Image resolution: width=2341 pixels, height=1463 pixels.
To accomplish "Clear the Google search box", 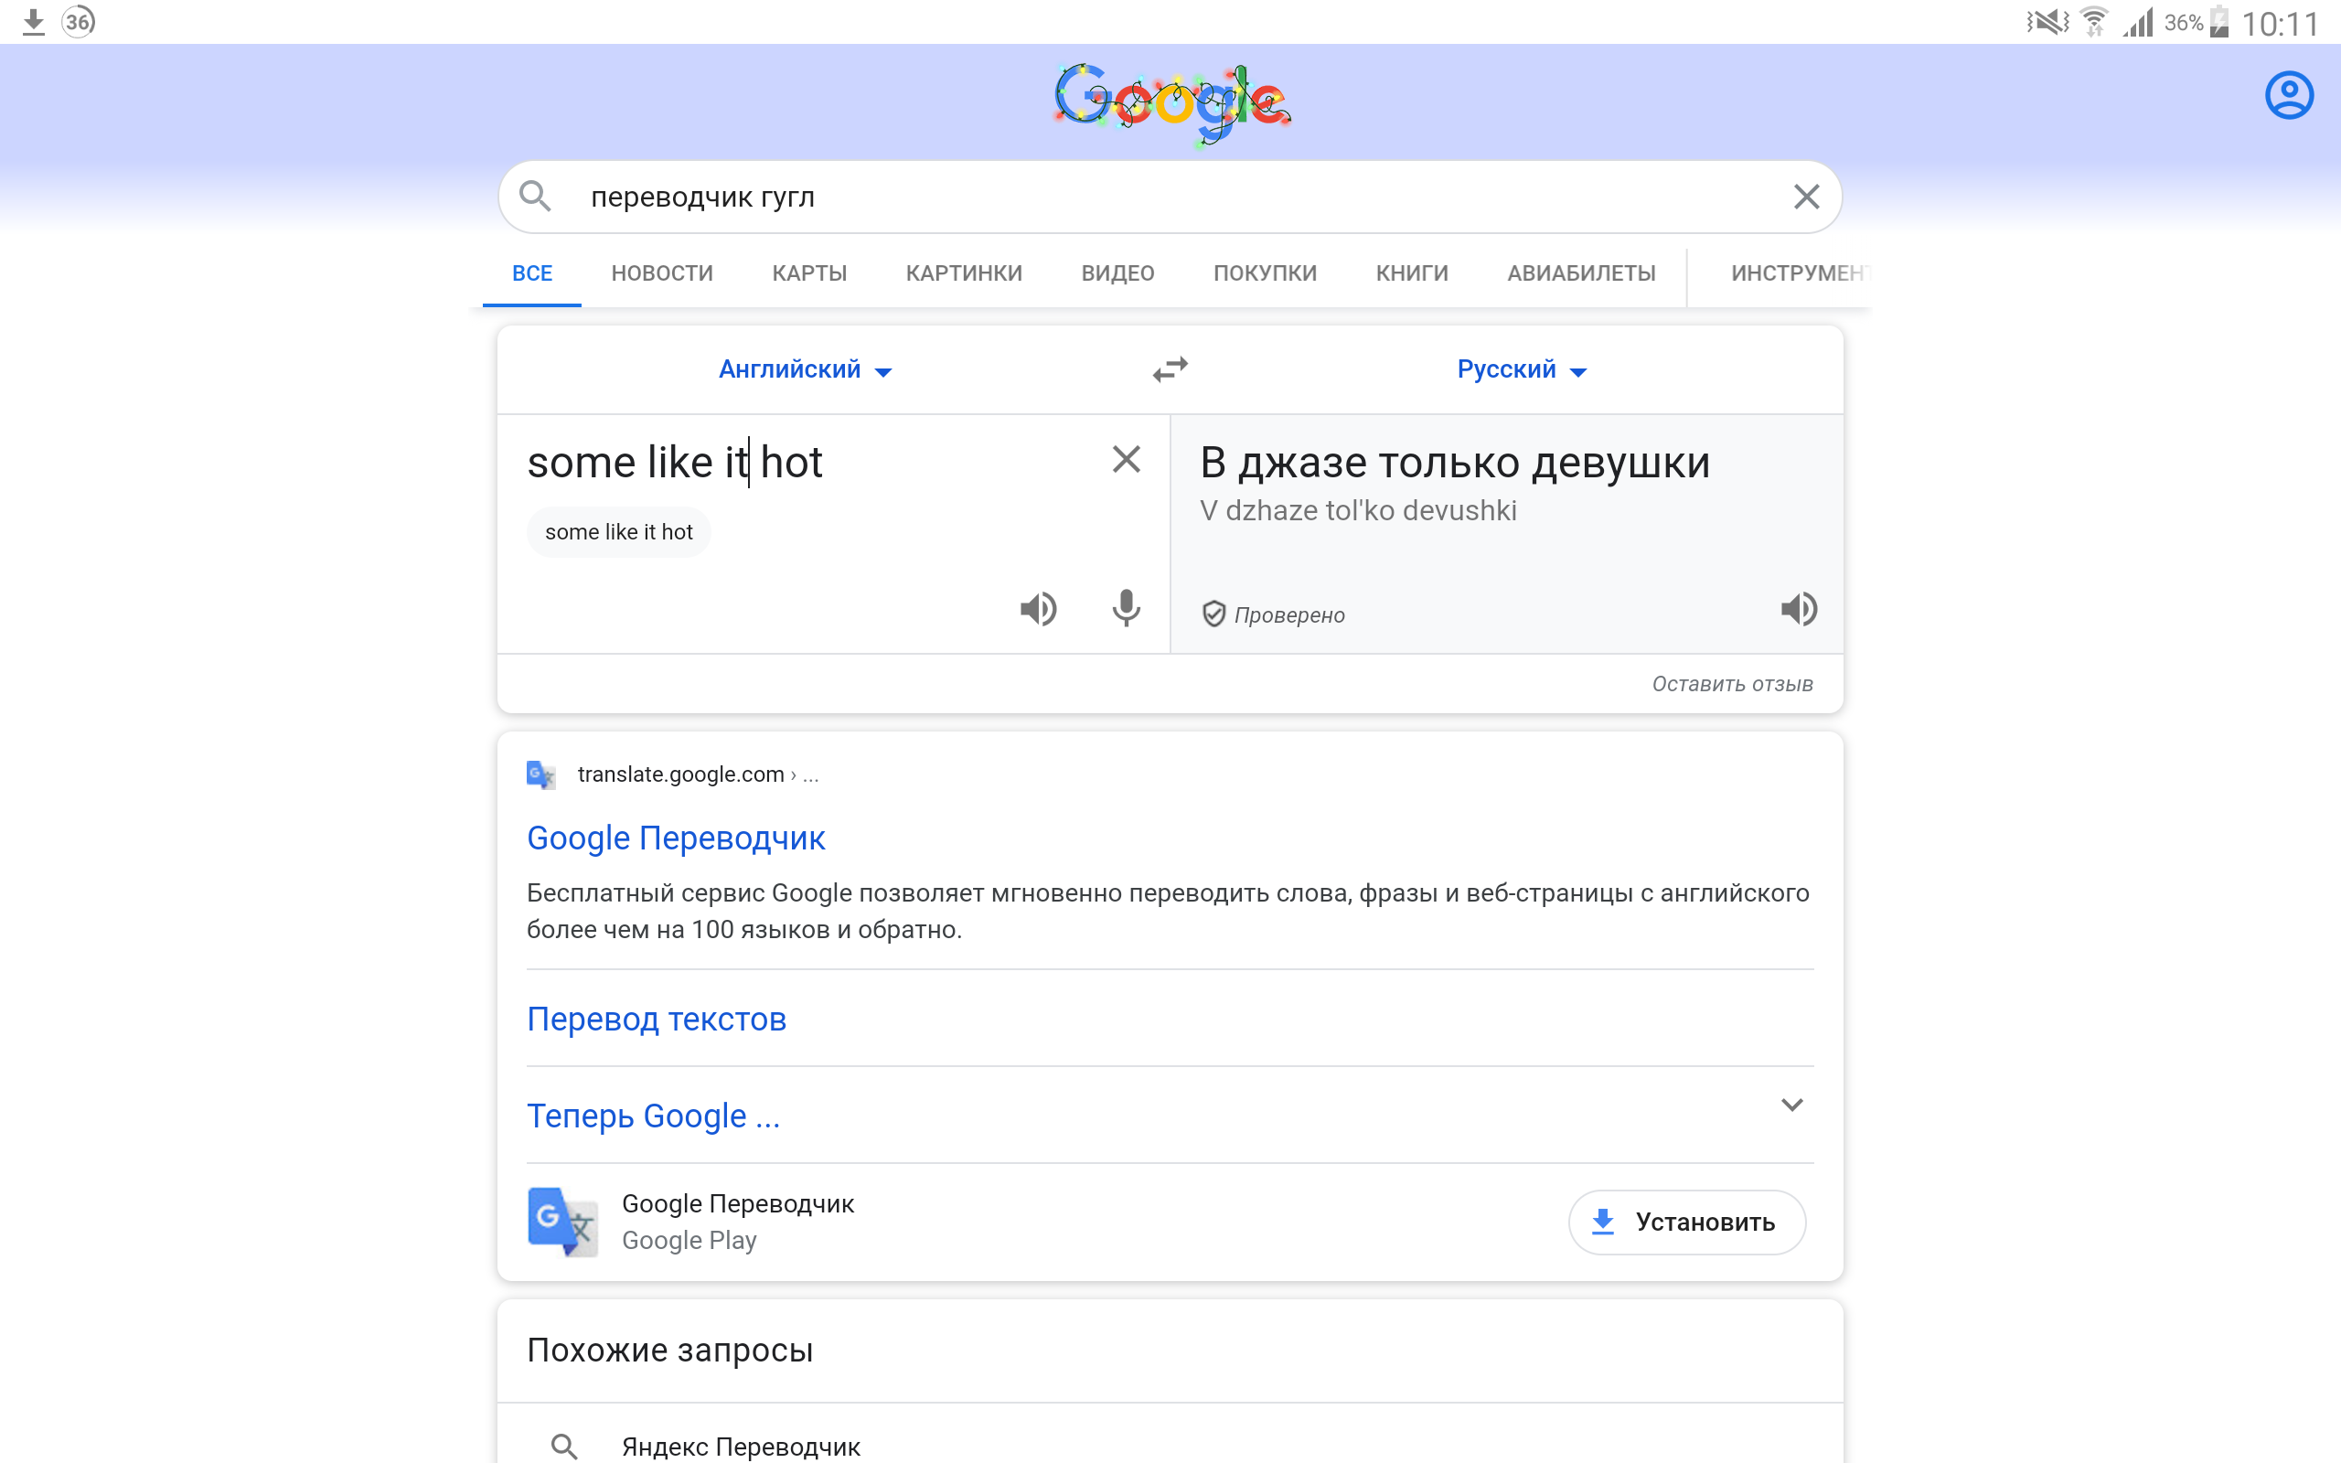I will tap(1806, 198).
